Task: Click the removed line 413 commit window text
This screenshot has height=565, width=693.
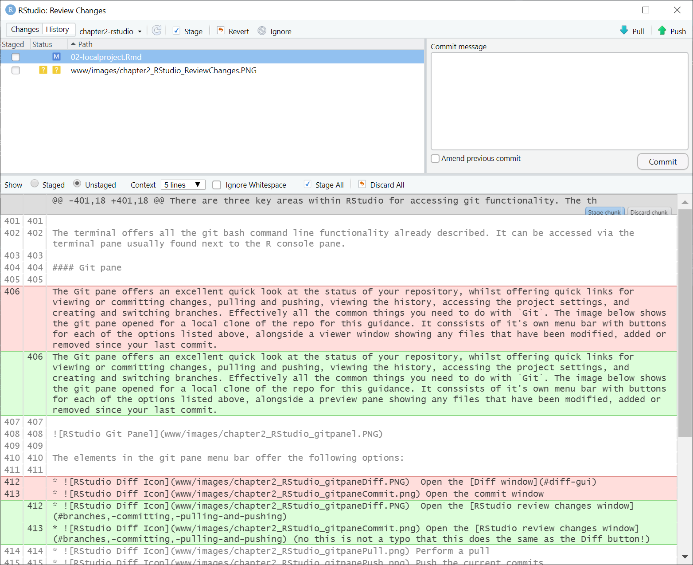Action: (x=298, y=494)
